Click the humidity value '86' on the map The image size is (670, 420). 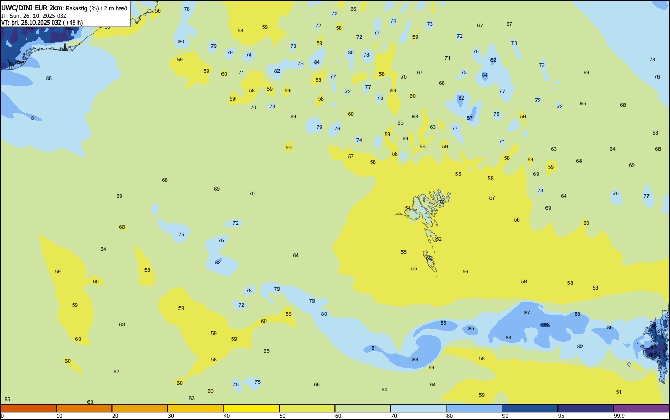click(x=610, y=328)
